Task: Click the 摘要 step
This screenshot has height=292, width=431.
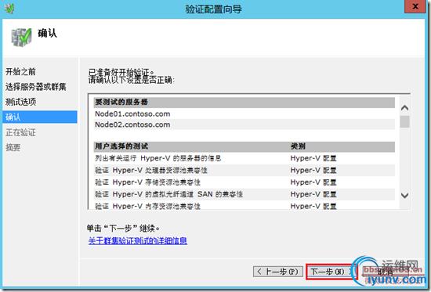Action: pos(13,147)
